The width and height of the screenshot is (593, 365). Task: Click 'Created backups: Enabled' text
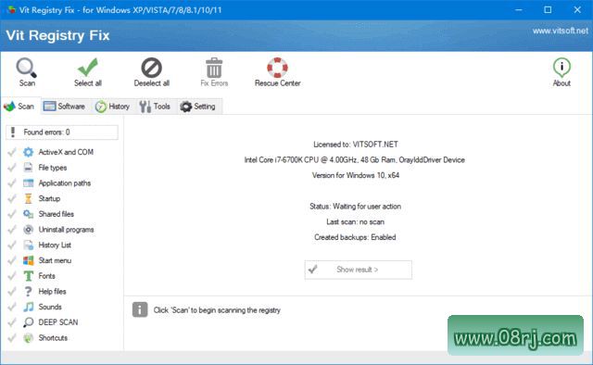355,237
